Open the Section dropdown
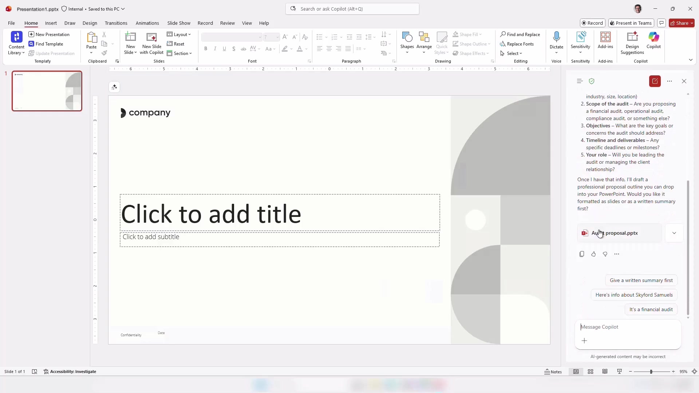 click(179, 53)
